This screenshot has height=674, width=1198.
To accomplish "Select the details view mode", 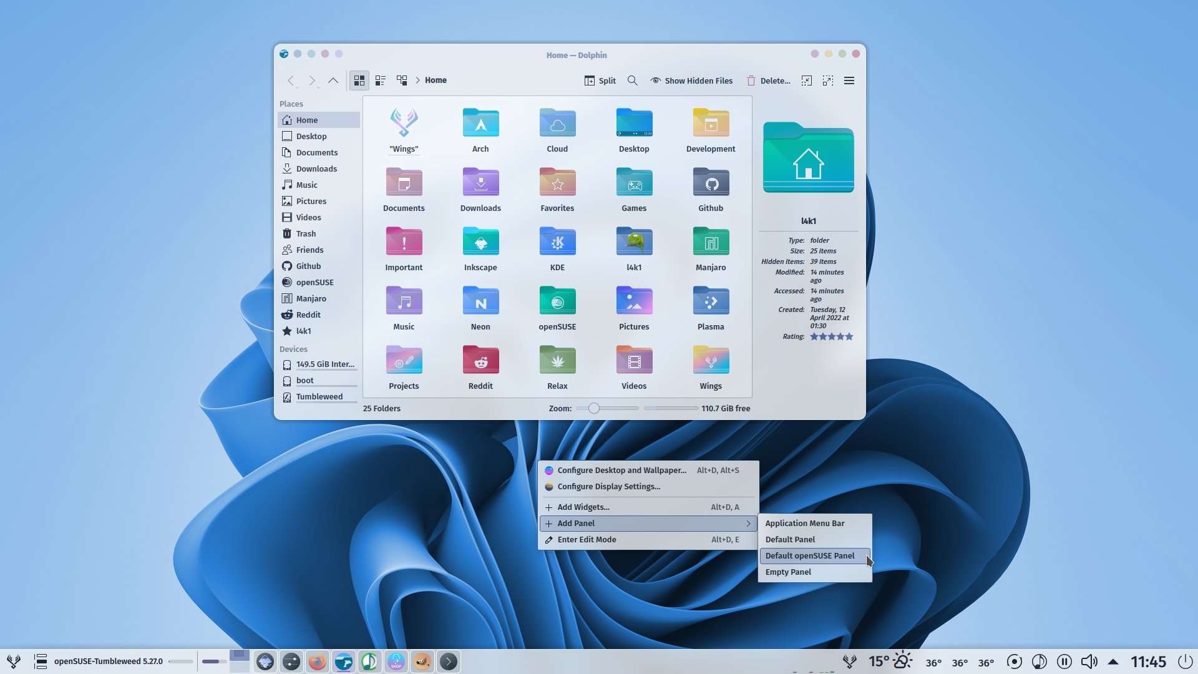I will pyautogui.click(x=381, y=80).
